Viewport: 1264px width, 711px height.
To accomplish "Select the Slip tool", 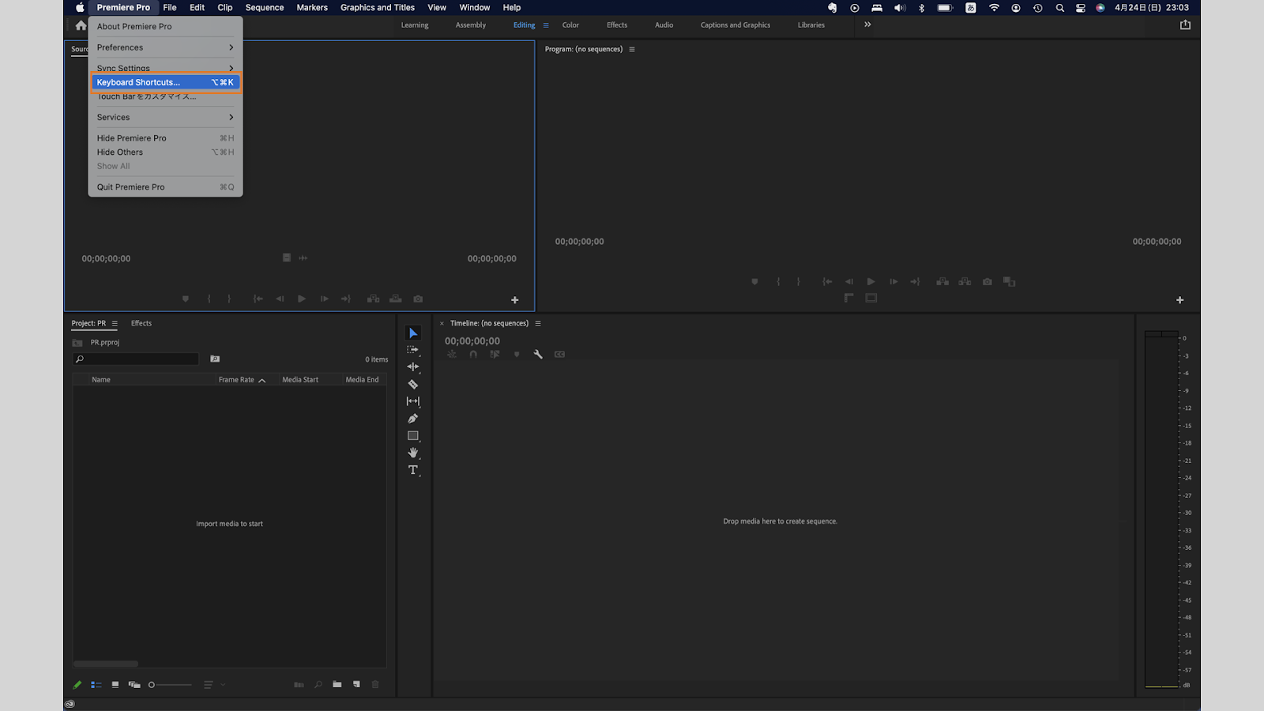I will tap(413, 401).
